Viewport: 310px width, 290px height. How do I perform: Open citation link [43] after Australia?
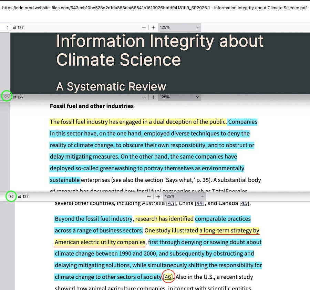point(171,203)
